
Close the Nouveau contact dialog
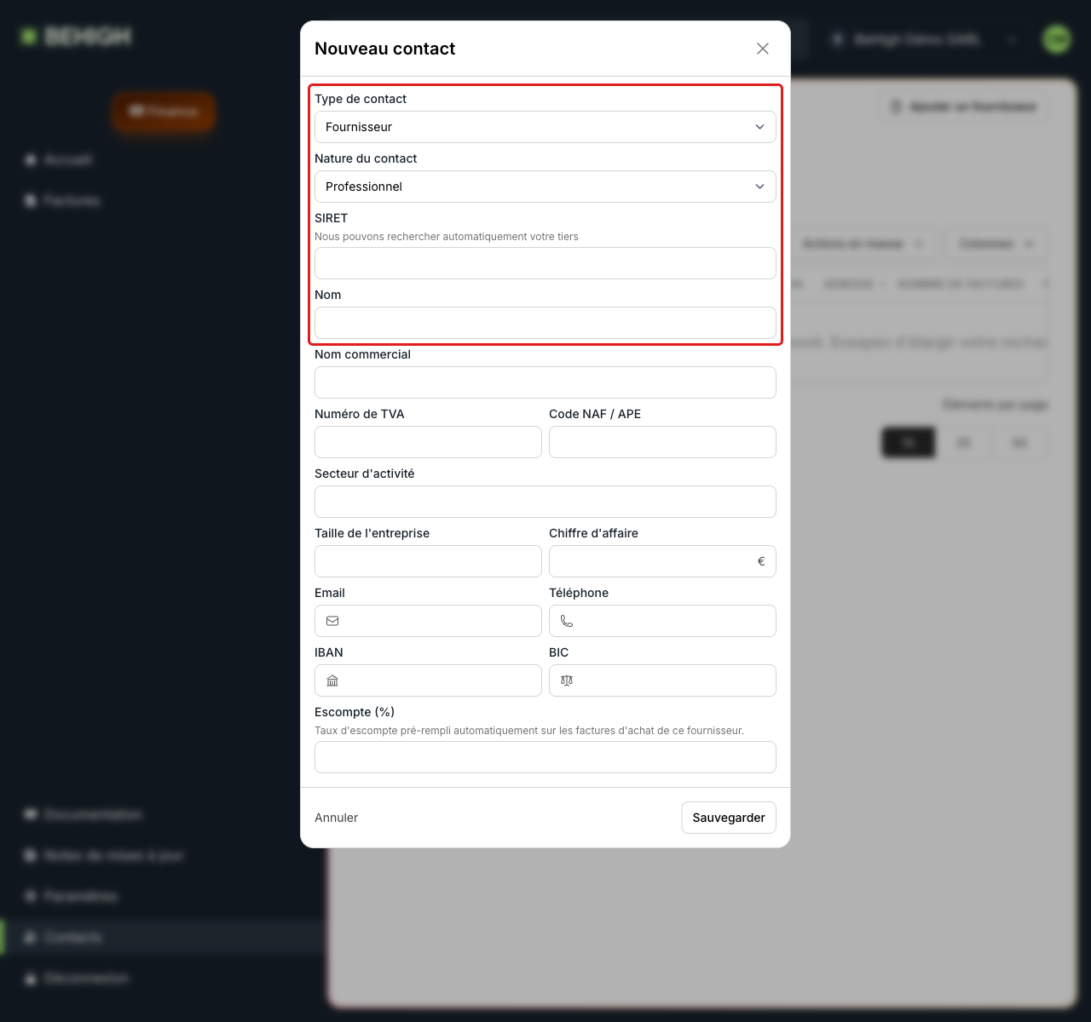point(763,49)
